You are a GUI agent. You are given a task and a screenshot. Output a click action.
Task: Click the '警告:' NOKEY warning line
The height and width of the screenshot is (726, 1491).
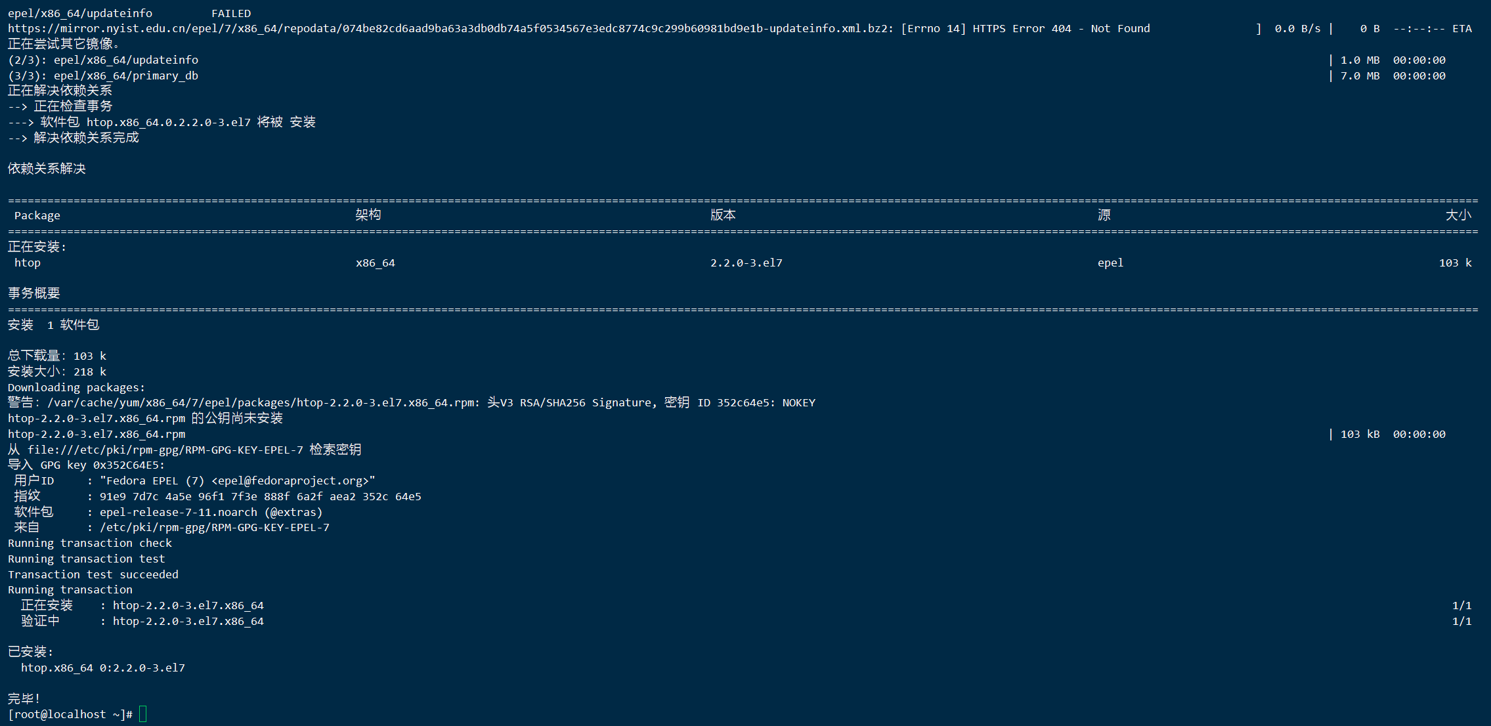412,402
